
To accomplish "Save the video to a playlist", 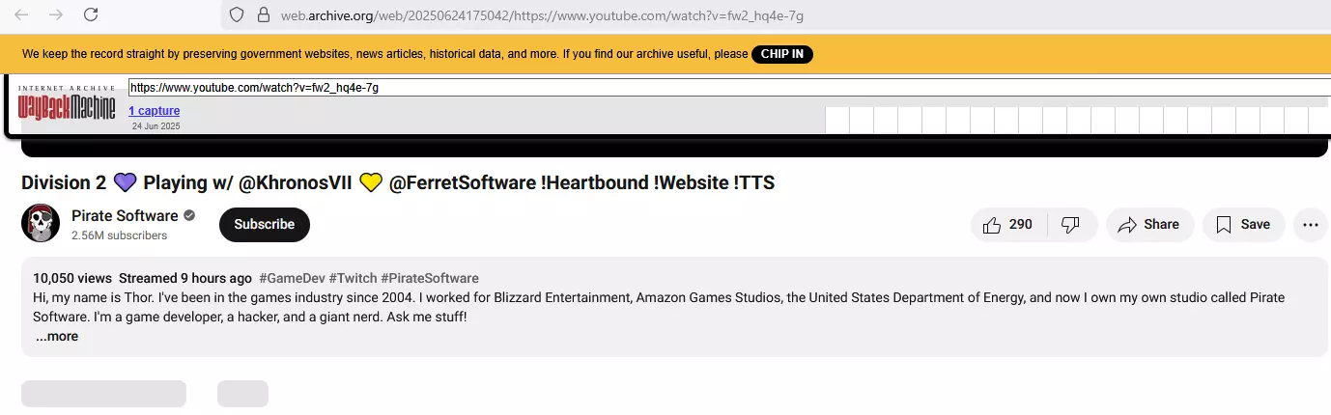I will [1243, 225].
